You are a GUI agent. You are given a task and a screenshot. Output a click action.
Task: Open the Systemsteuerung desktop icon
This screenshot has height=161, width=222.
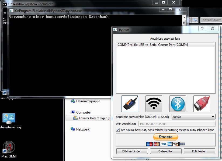click(9, 119)
